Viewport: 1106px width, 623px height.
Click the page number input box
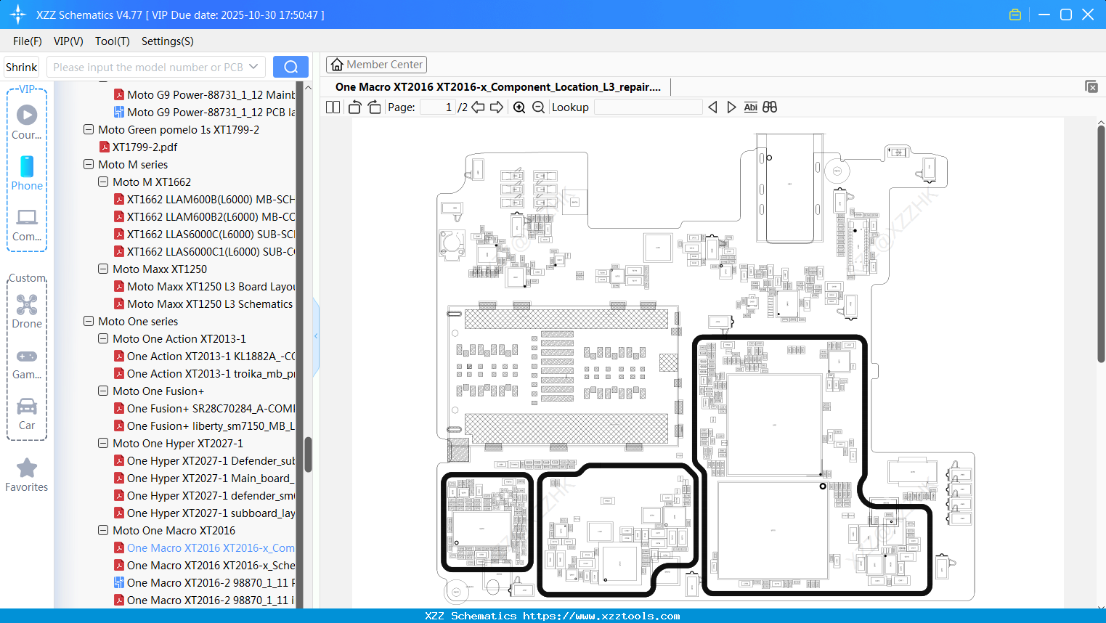(437, 107)
